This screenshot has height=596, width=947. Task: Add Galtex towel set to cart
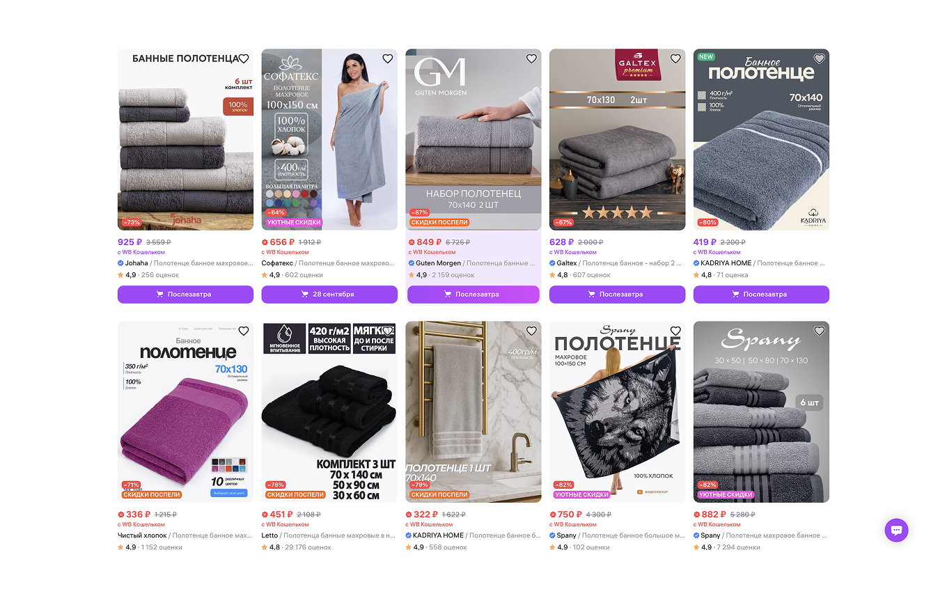[617, 295]
